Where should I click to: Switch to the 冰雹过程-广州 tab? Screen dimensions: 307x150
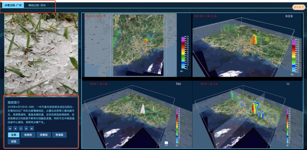[x=13, y=5]
